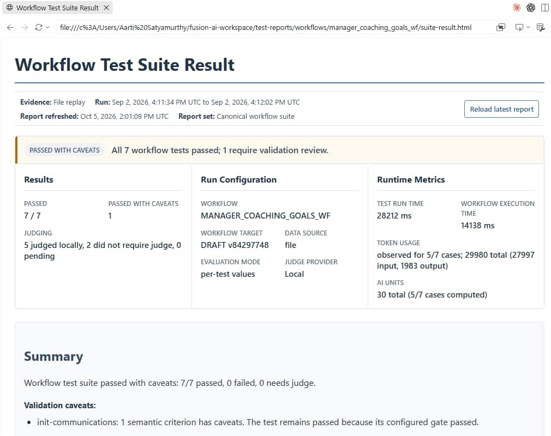
Task: Go back using the back arrow
Action: (x=10, y=27)
